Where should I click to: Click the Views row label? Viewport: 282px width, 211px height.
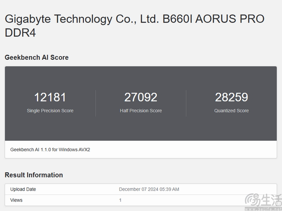coord(17,200)
